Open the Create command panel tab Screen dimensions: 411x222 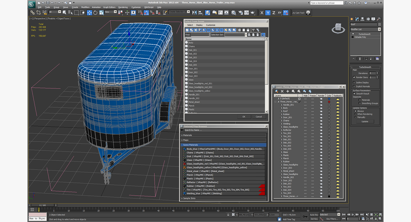(352, 19)
